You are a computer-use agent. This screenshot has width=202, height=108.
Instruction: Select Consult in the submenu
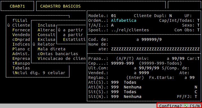(46, 35)
